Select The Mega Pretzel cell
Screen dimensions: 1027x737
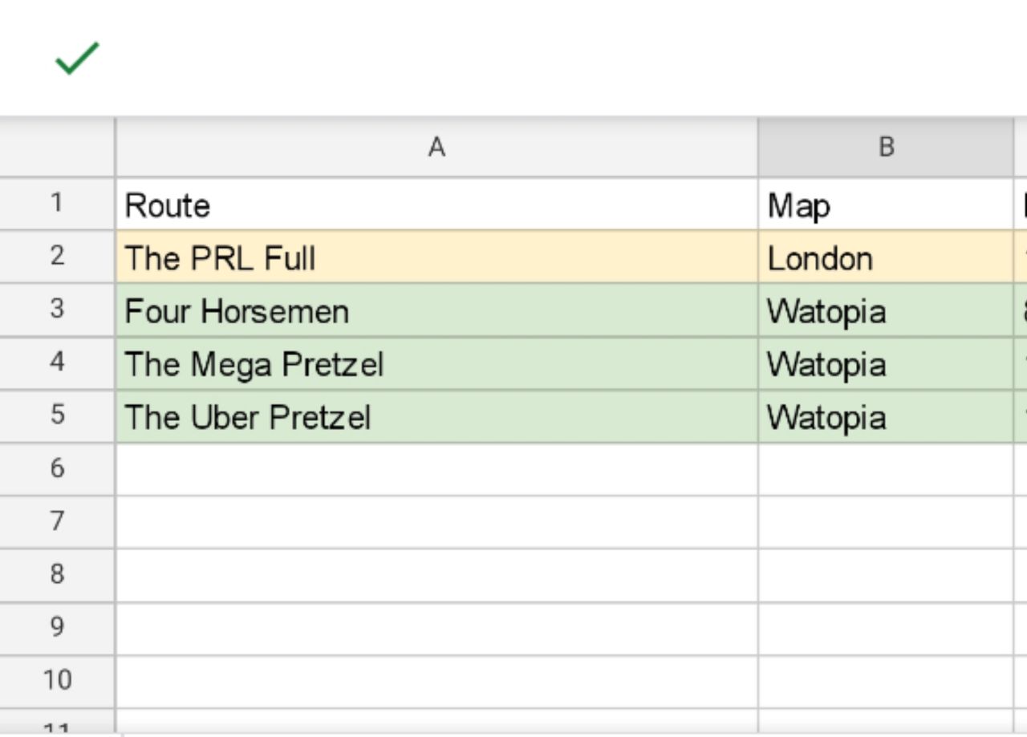(436, 363)
